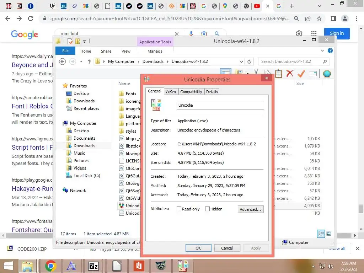Click the rename icon in Explorer toolbar
This screenshot has width=364, height=273.
pos(313,74)
